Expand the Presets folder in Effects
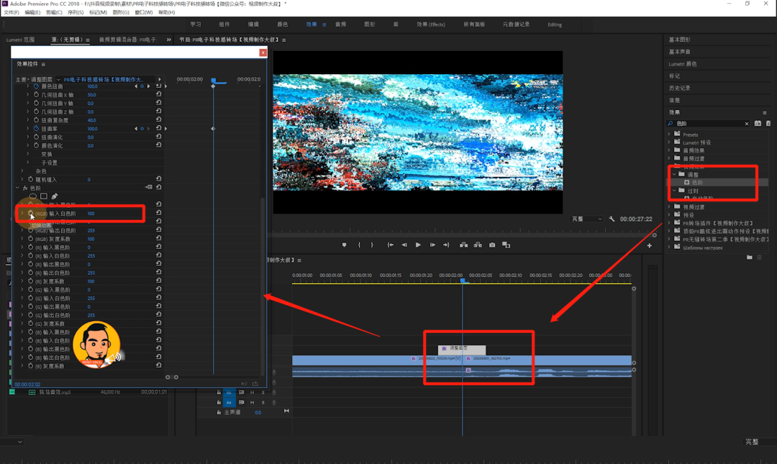Screen dimensions: 777x464 [x=669, y=135]
